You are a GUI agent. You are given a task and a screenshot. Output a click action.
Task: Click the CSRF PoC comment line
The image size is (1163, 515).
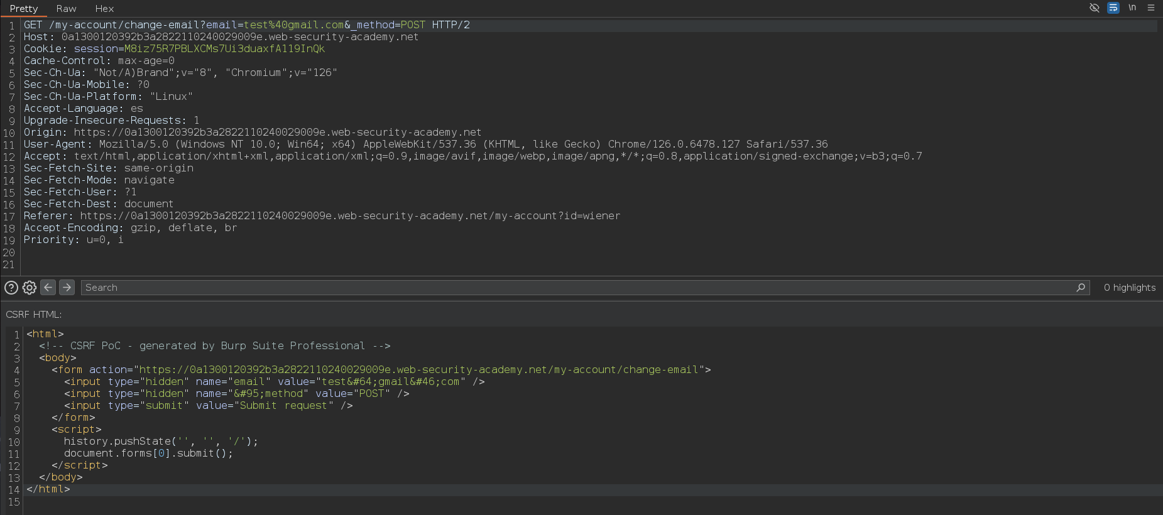[x=215, y=346]
